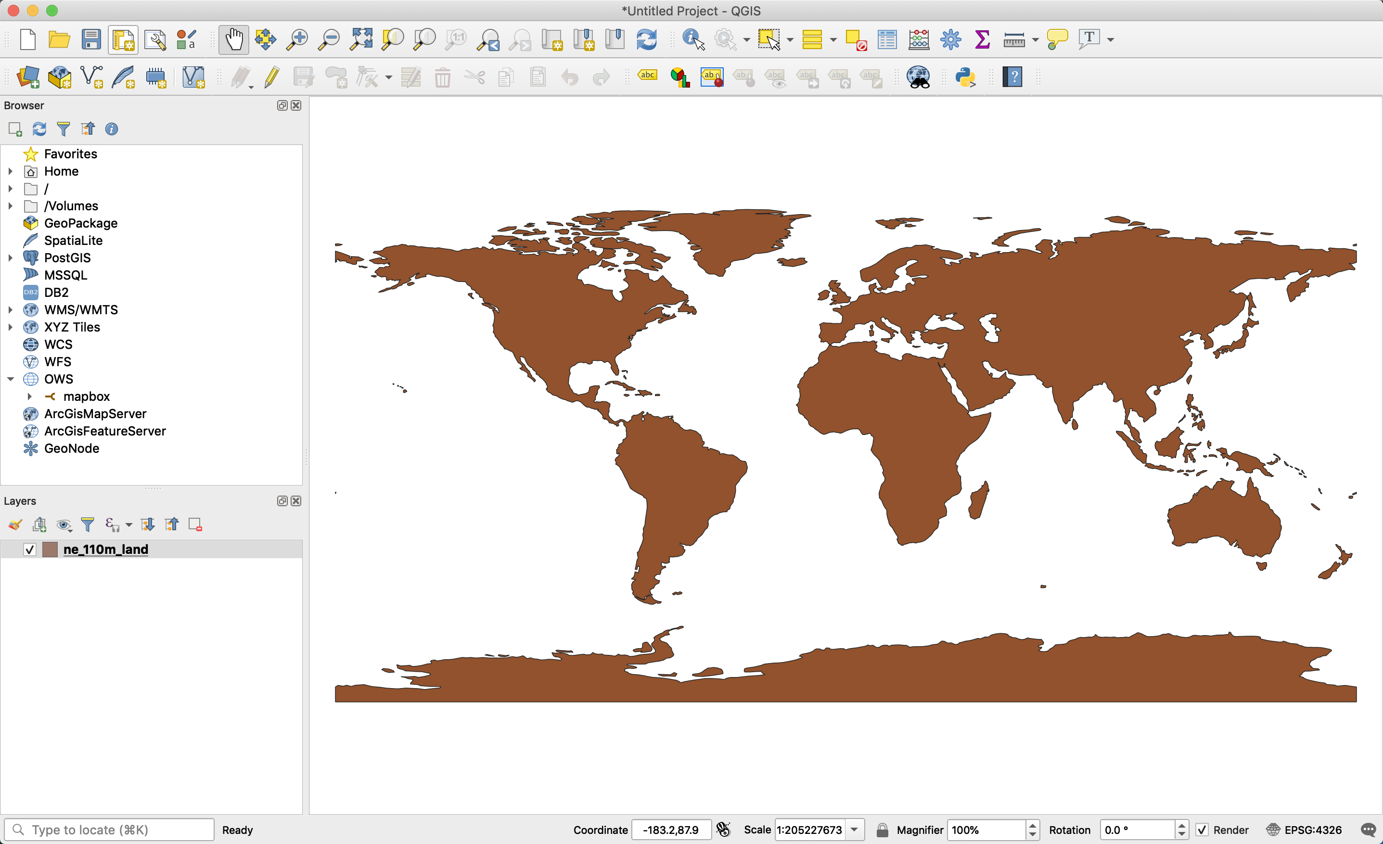1383x844 pixels.
Task: Click EPSG:4326 CRS button
Action: (x=1305, y=830)
